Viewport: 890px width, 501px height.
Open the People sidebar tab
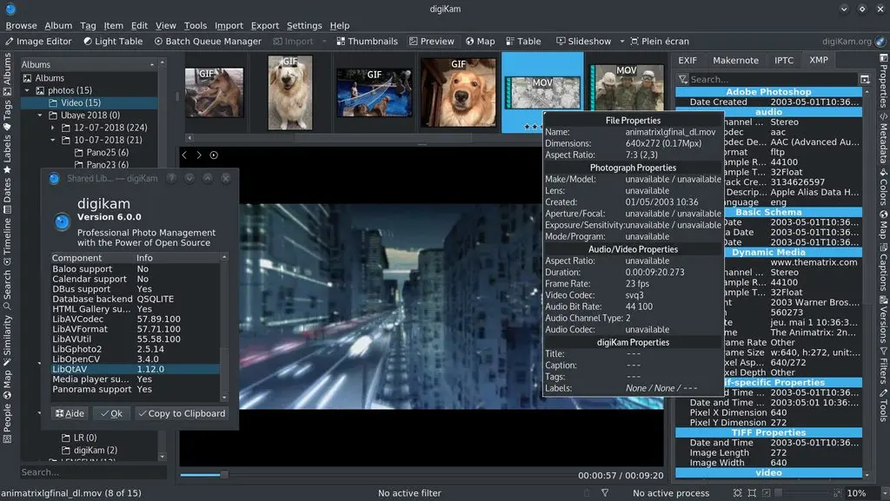pos(8,425)
